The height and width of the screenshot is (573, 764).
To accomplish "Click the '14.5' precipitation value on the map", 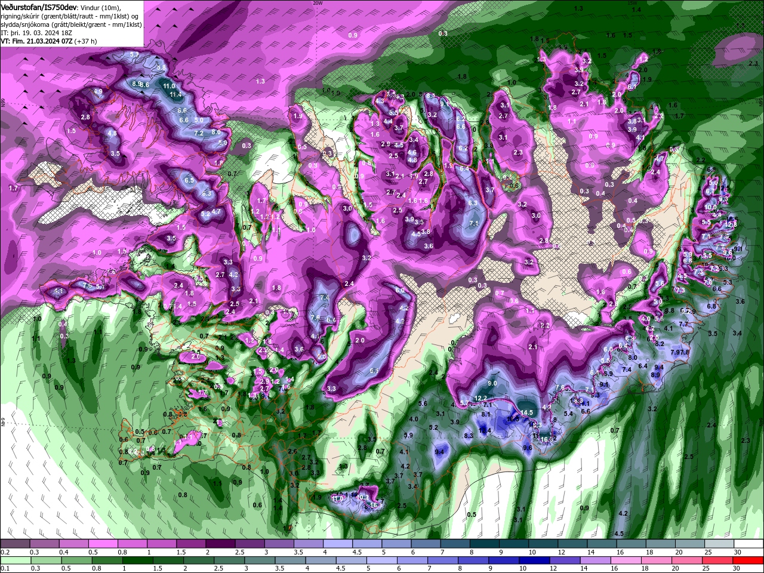I will (x=526, y=412).
